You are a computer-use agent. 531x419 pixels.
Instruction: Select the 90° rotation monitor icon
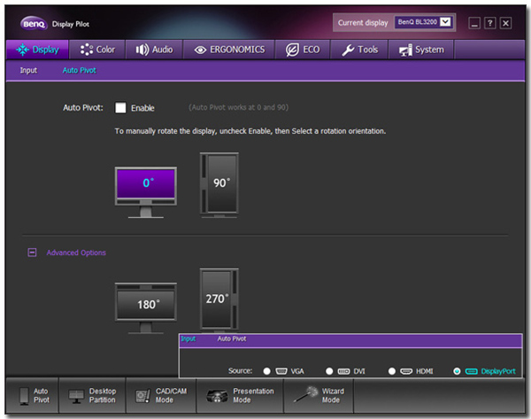219,182
